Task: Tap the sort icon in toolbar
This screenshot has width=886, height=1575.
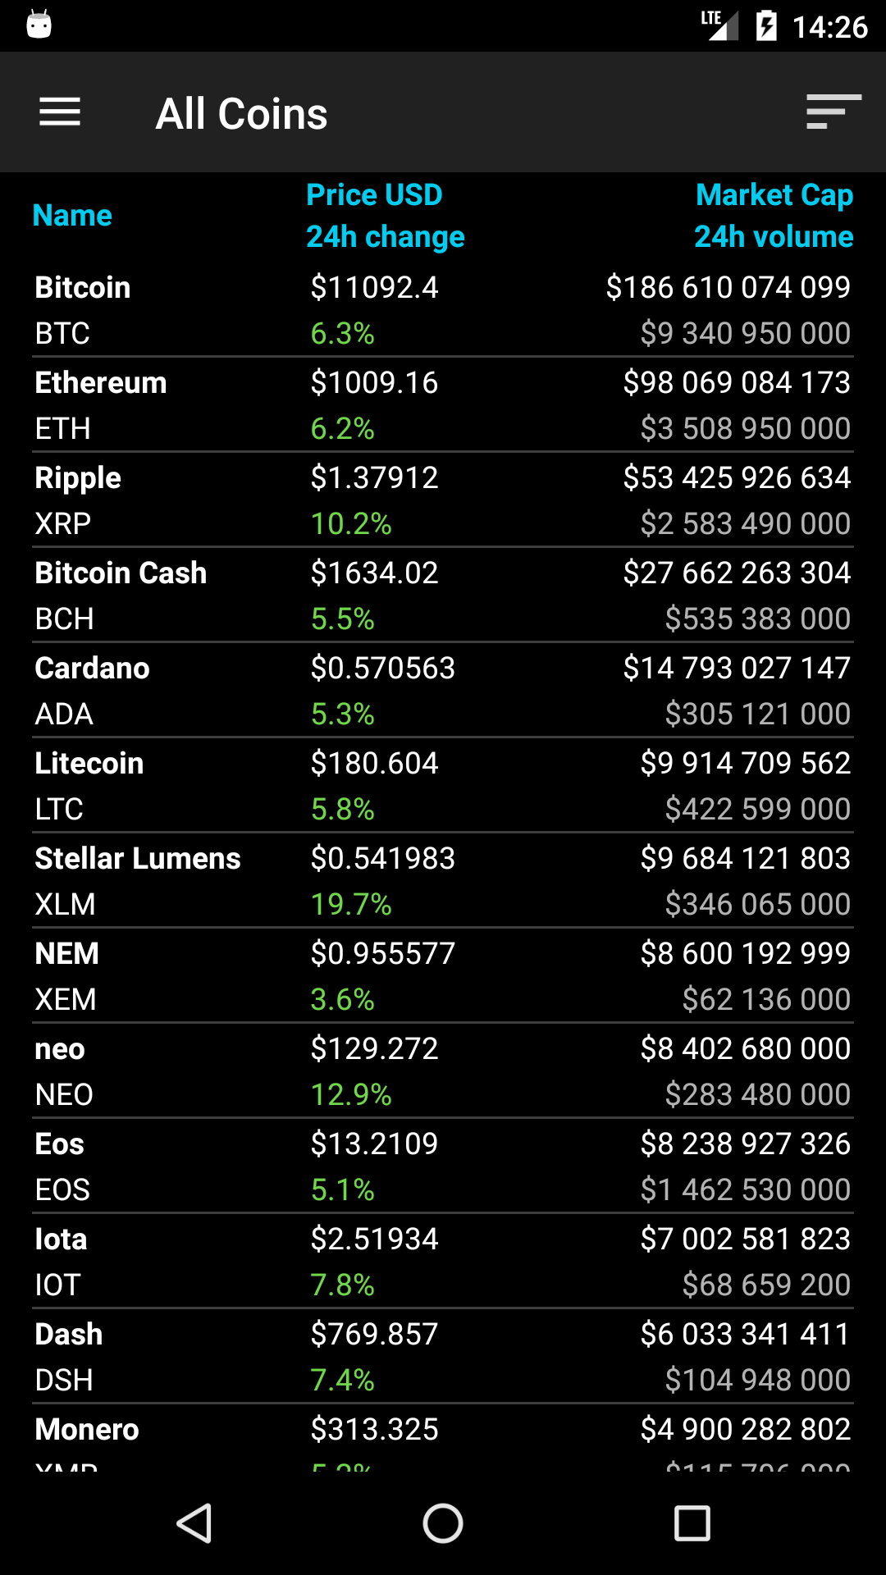Action: pos(833,112)
